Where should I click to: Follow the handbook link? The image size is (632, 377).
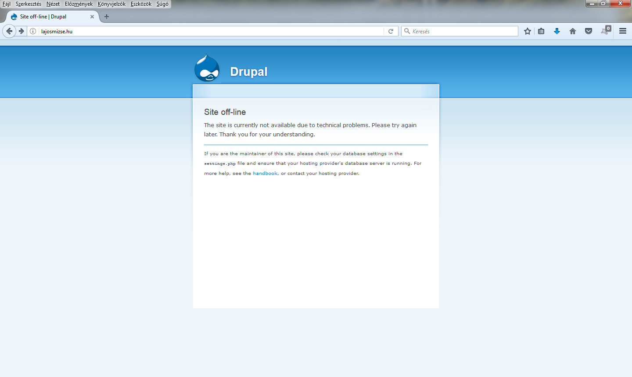[x=265, y=174]
